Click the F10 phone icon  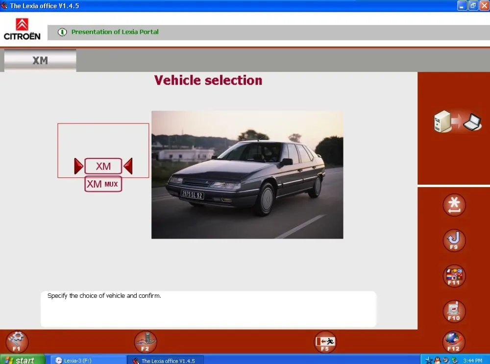[x=454, y=311]
